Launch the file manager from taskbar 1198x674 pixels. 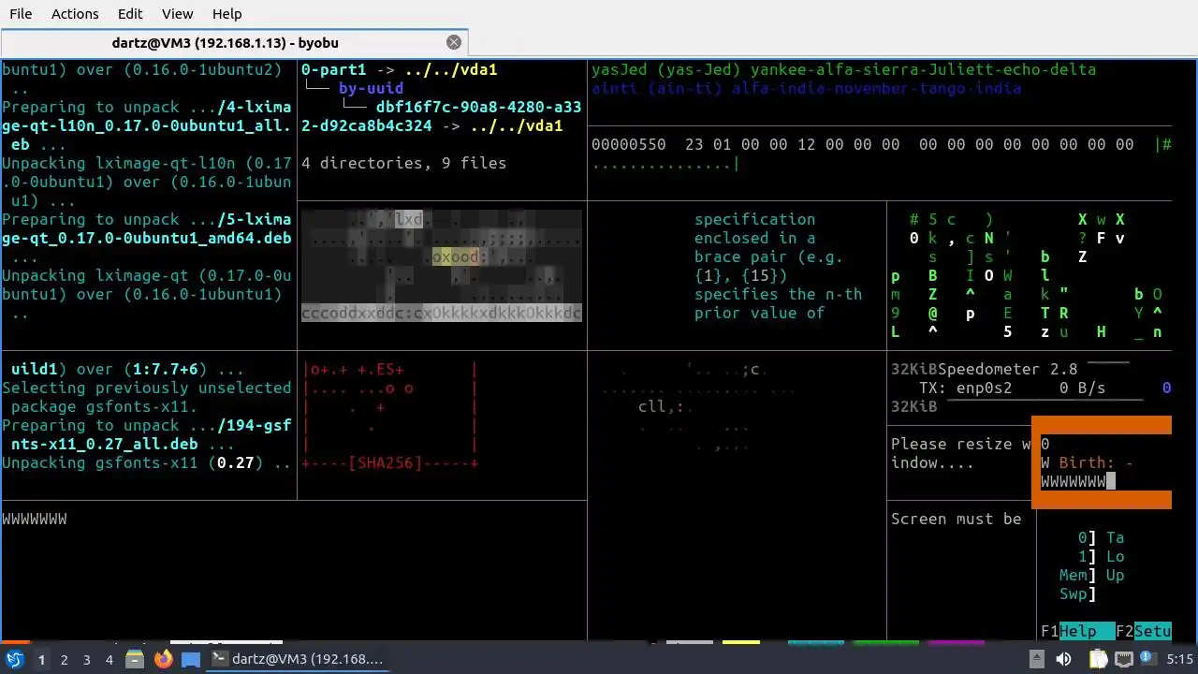135,659
